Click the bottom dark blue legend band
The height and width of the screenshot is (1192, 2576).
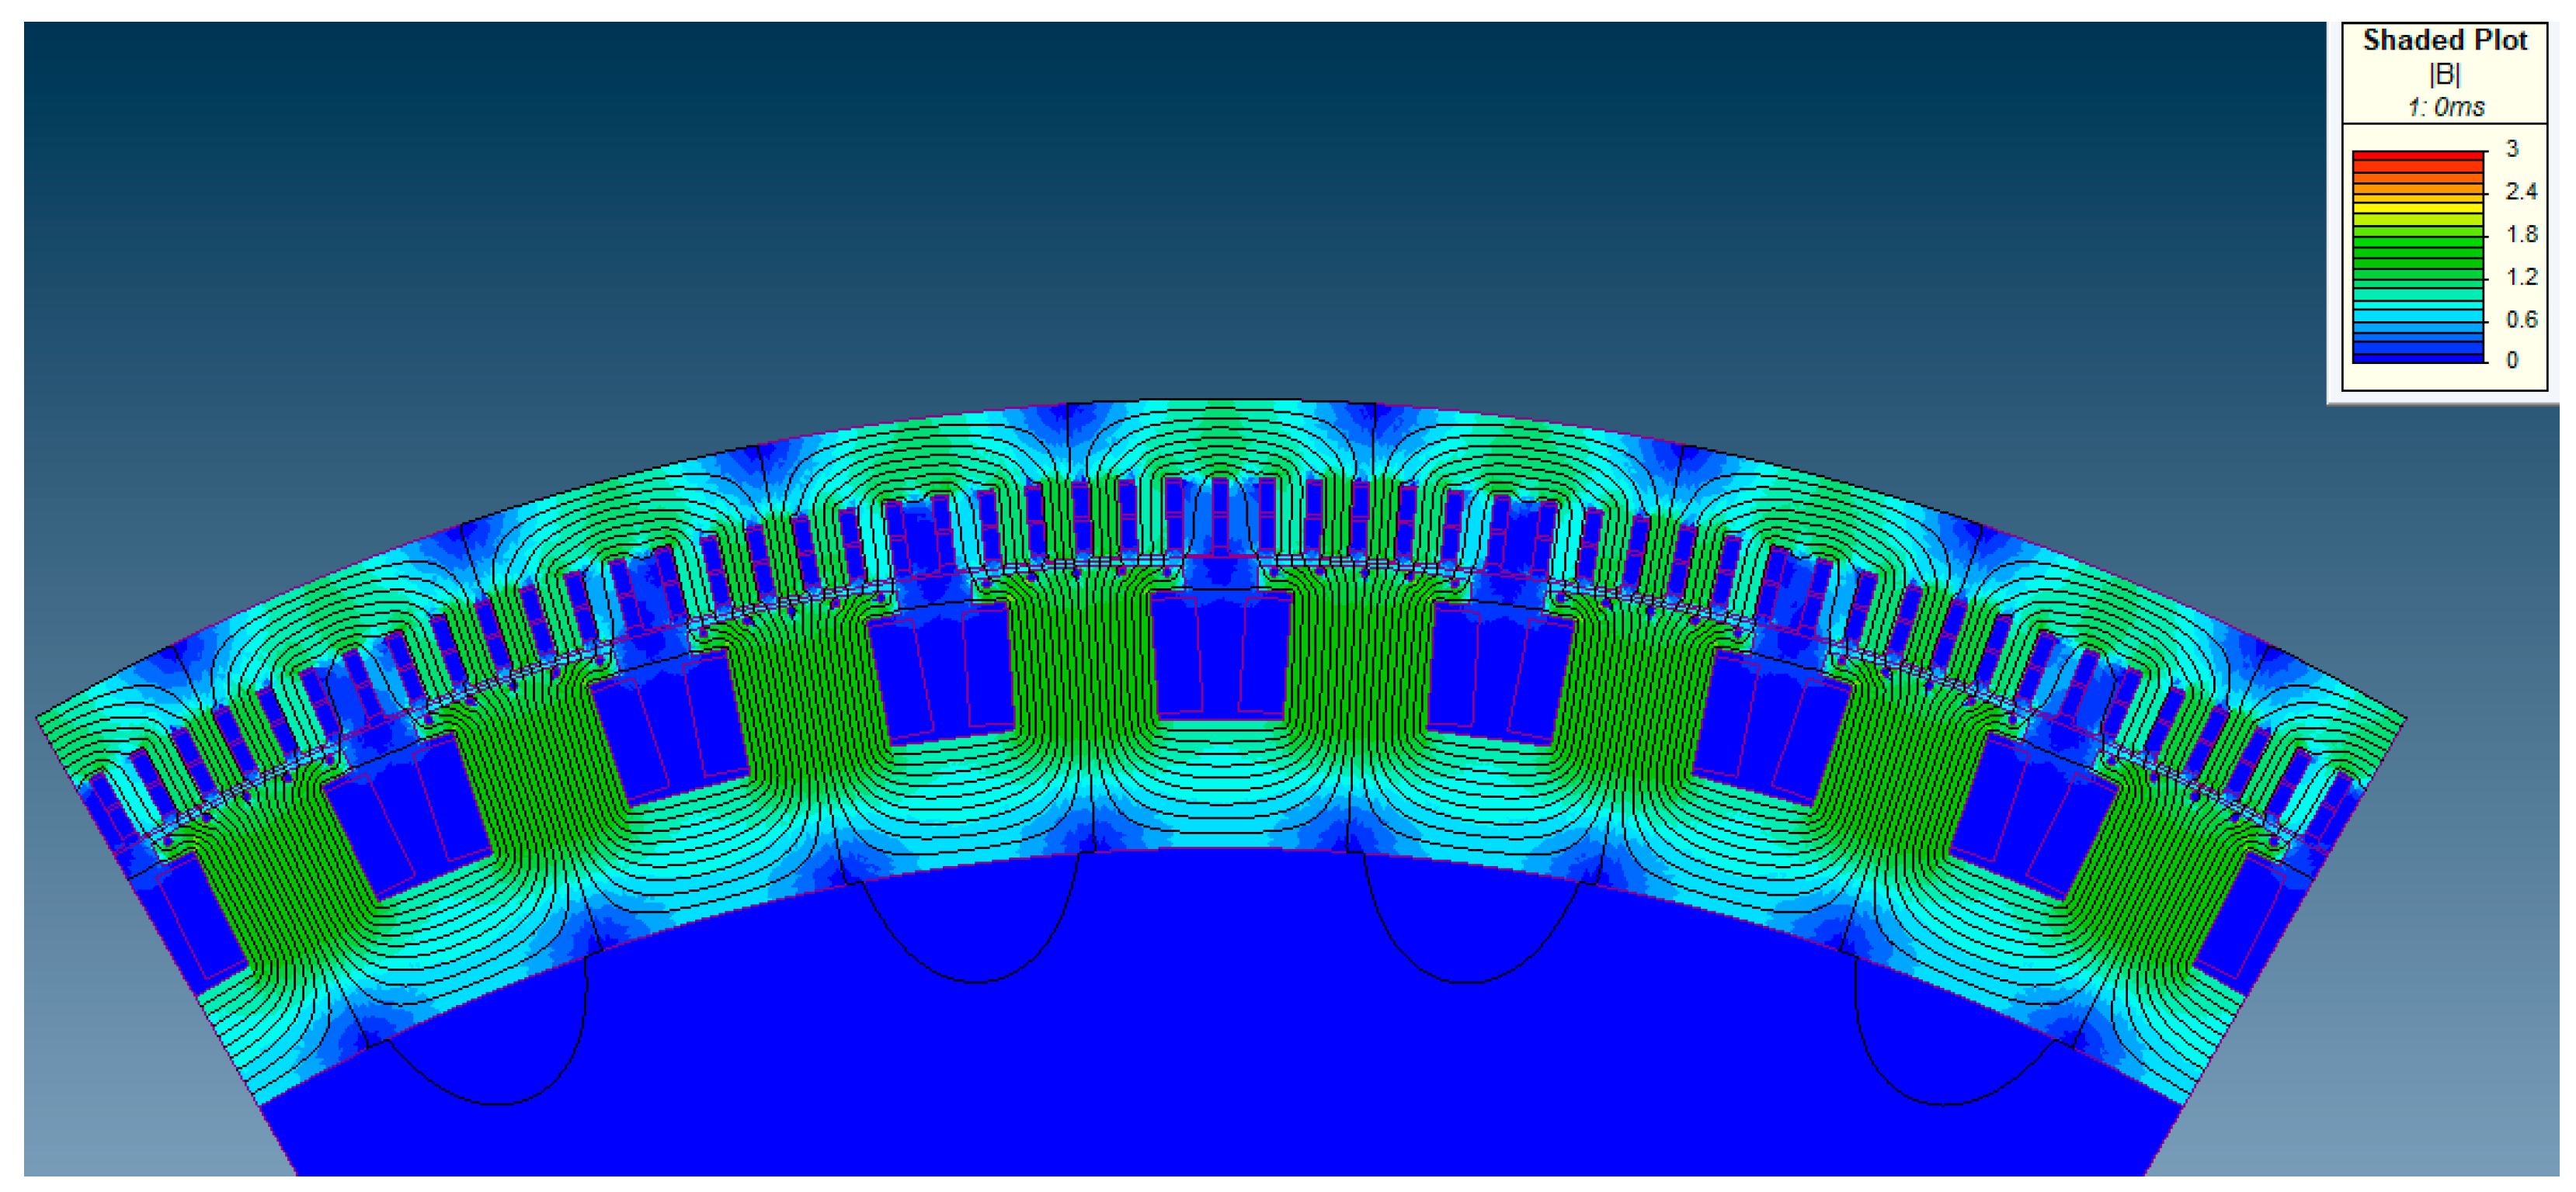click(2417, 357)
